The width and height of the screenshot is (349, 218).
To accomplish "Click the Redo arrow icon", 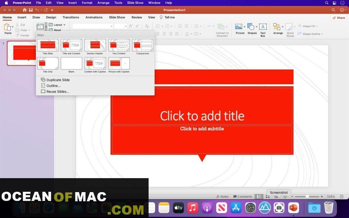I will [x=46, y=10].
